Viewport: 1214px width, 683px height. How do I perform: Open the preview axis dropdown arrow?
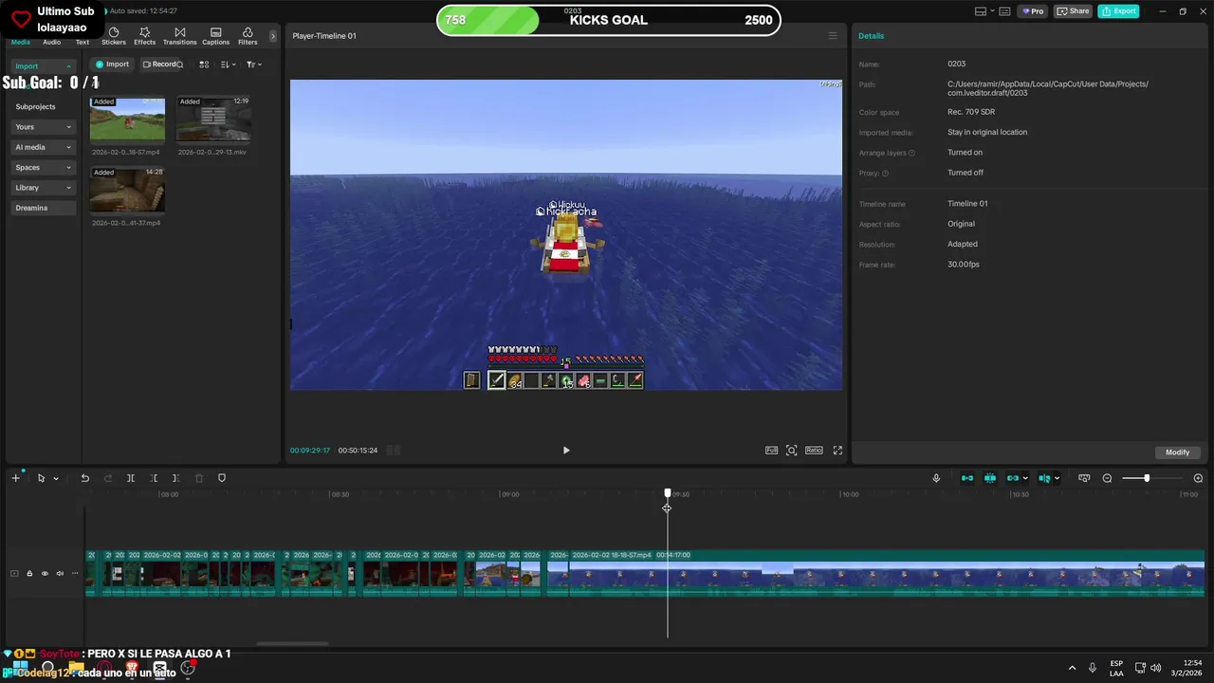coord(1057,479)
